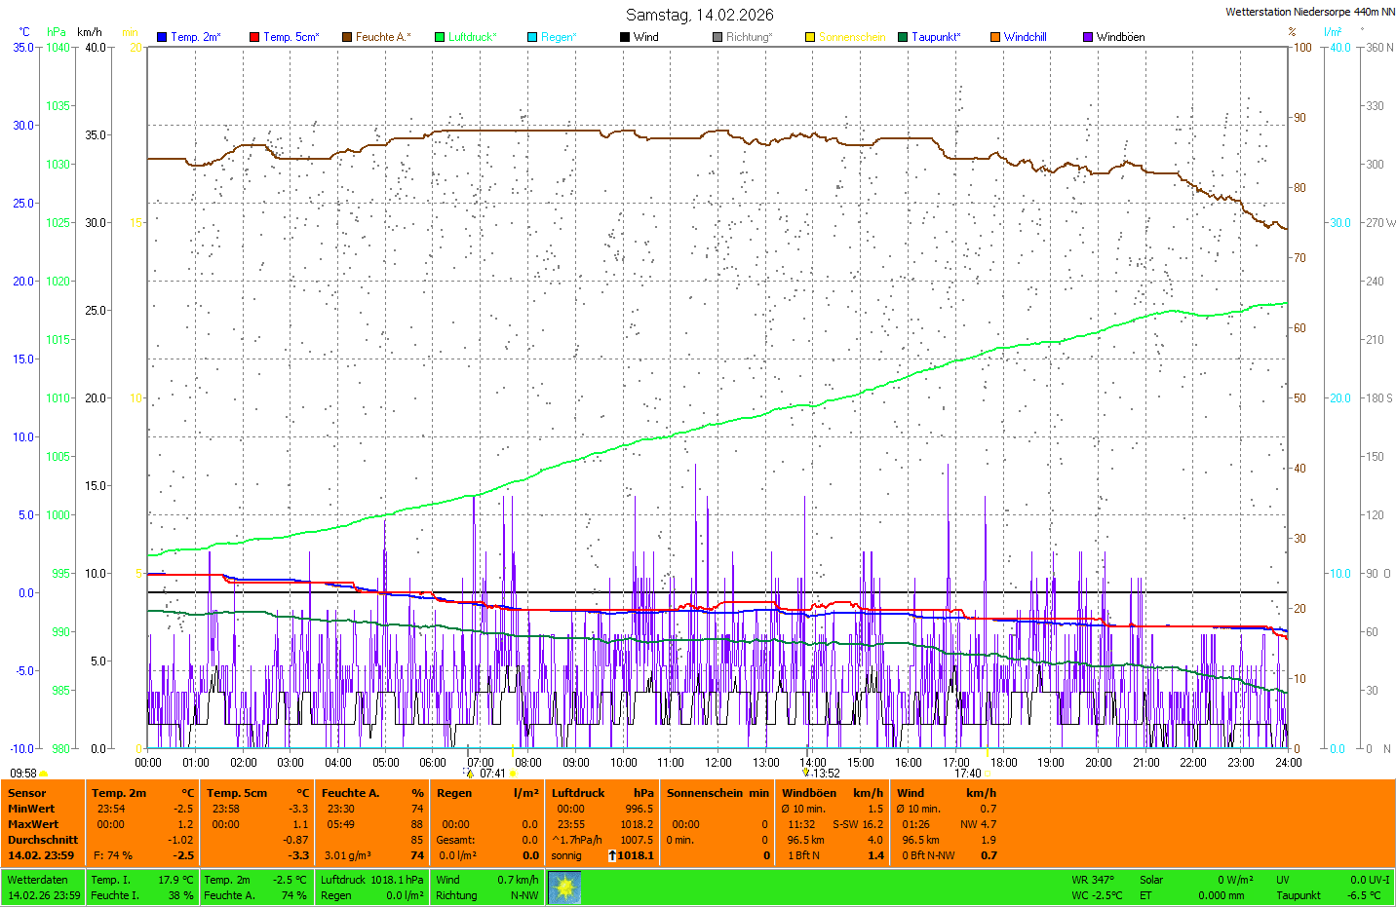Toggle the Richtung series legend label
This screenshot has height=907, width=1396.
click(x=748, y=37)
